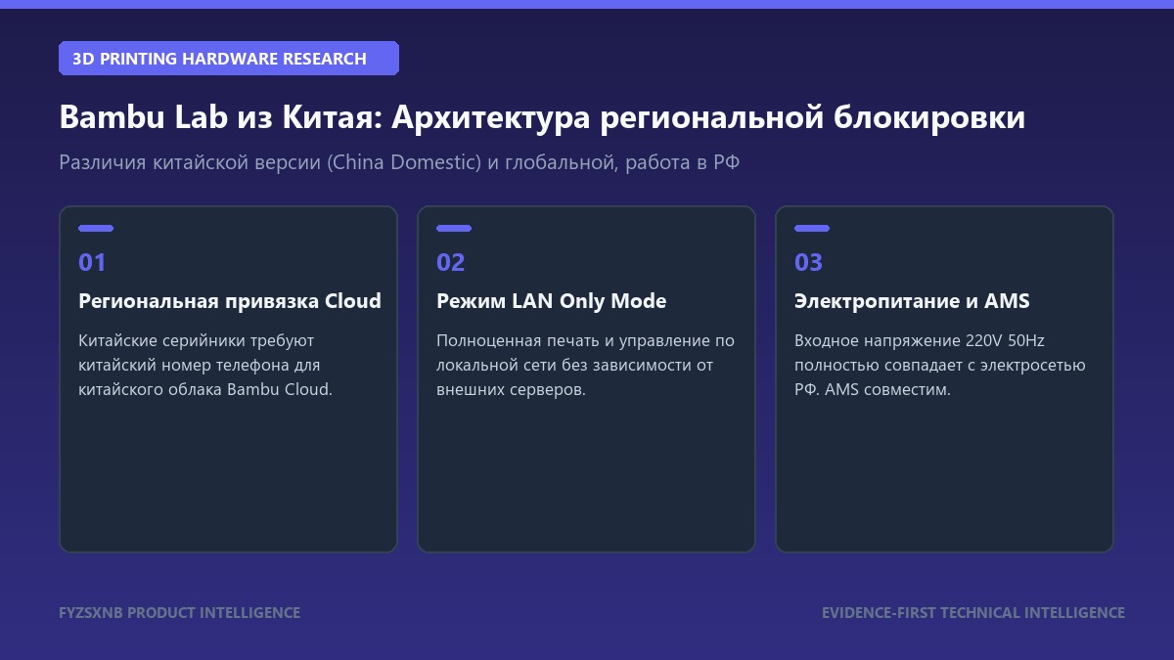Click the footer "EVIDENCE-FIRST TECHNICAL INTELLIGENCE"
1174x660 pixels.
coord(973,613)
